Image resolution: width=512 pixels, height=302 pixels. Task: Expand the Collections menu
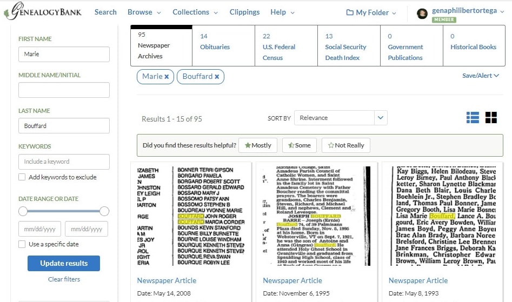point(195,12)
